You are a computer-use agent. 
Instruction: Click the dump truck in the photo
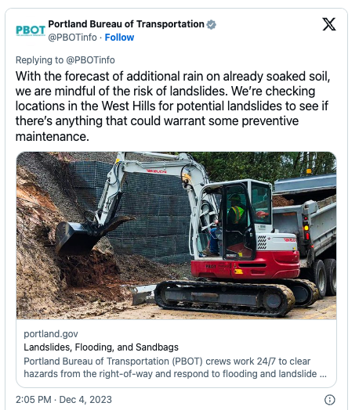click(306, 230)
